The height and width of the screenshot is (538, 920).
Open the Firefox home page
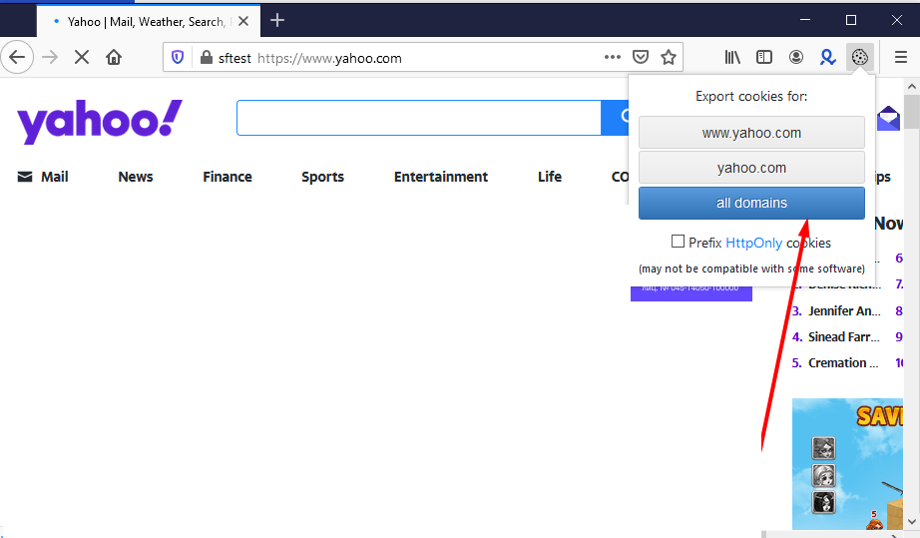point(114,57)
